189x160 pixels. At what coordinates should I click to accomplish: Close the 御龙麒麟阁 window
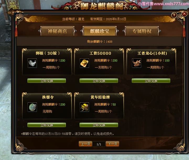(x=184, y=14)
